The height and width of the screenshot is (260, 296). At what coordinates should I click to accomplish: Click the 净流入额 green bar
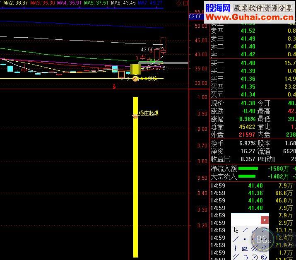point(248,169)
